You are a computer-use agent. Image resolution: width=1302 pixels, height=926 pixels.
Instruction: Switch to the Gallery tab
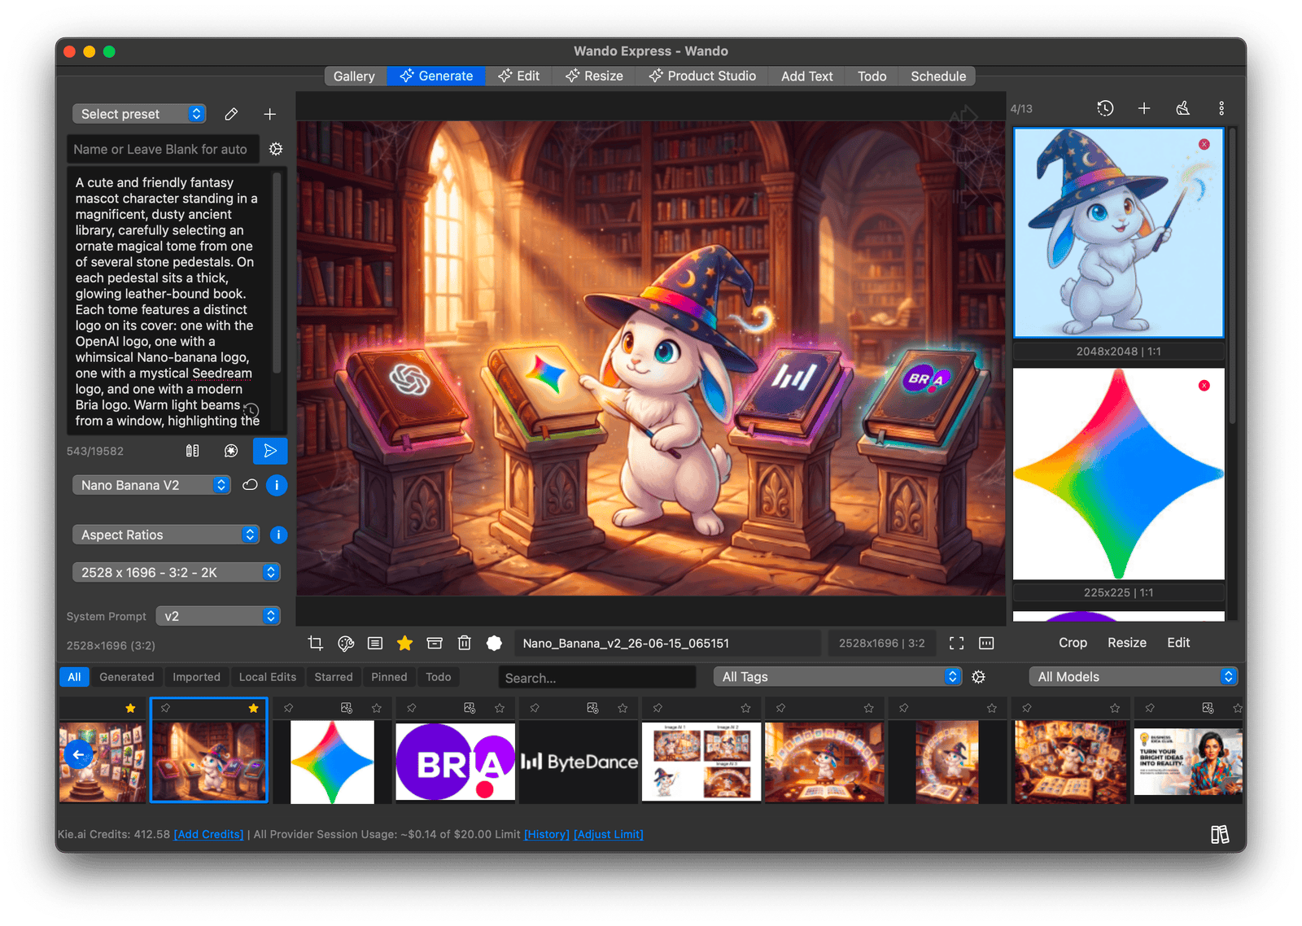coord(354,76)
